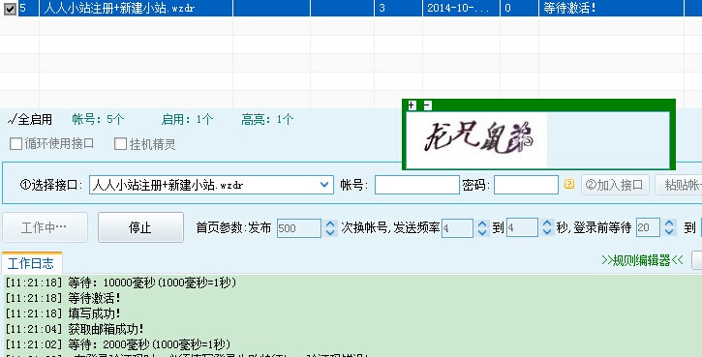
Task: Click the ②加入接口 button
Action: 615,185
